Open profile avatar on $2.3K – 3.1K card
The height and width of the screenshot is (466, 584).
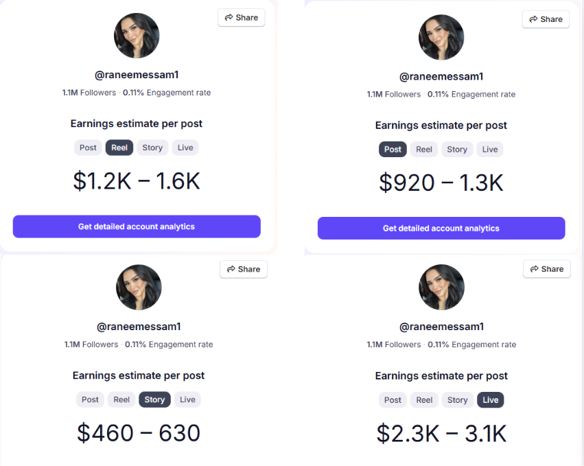[x=441, y=287]
